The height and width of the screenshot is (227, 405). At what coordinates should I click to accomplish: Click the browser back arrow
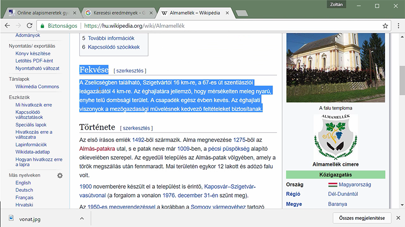click(x=7, y=26)
